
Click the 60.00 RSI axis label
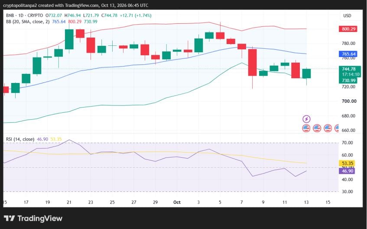point(348,155)
